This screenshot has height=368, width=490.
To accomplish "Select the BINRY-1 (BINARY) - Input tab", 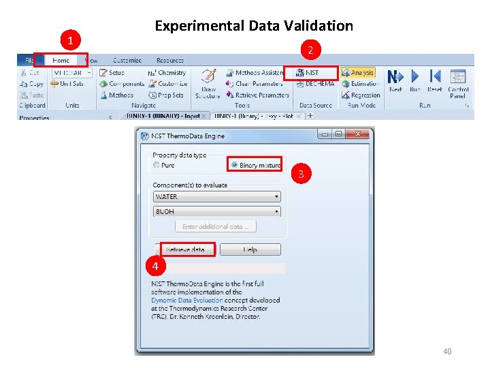I will coord(163,116).
